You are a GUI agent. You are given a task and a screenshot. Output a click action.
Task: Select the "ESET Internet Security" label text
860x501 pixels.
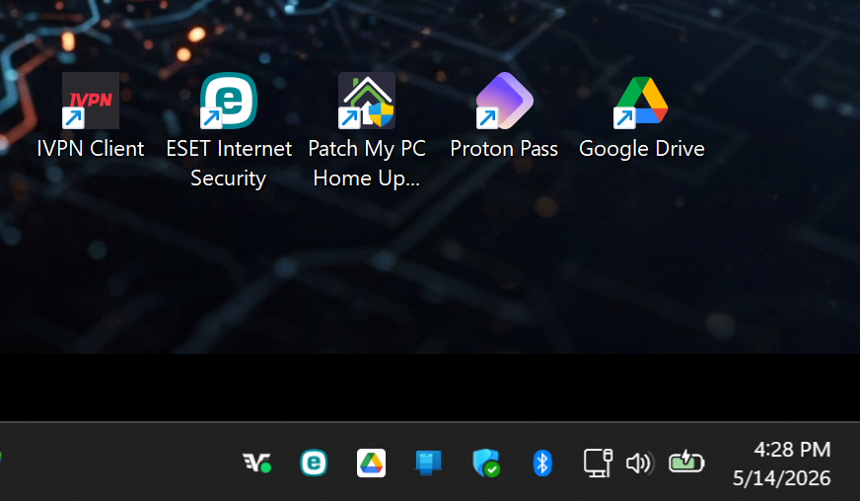point(229,164)
